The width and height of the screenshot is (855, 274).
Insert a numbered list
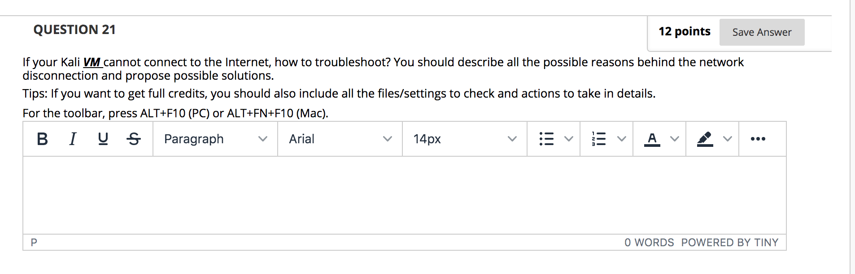click(x=599, y=139)
